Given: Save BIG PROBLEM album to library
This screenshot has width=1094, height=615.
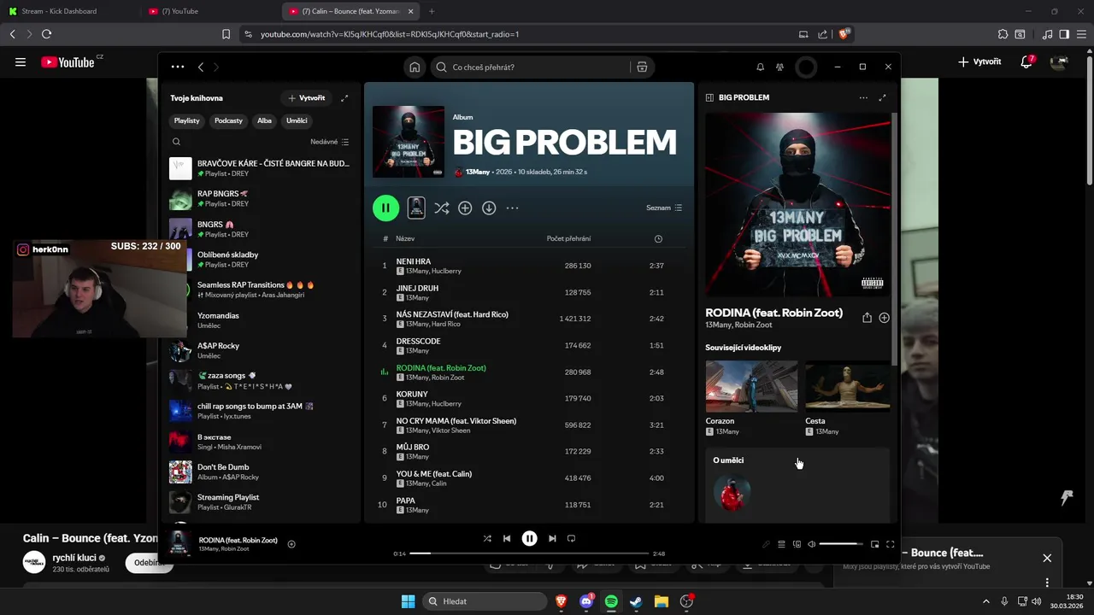Looking at the screenshot, I should 465,208.
